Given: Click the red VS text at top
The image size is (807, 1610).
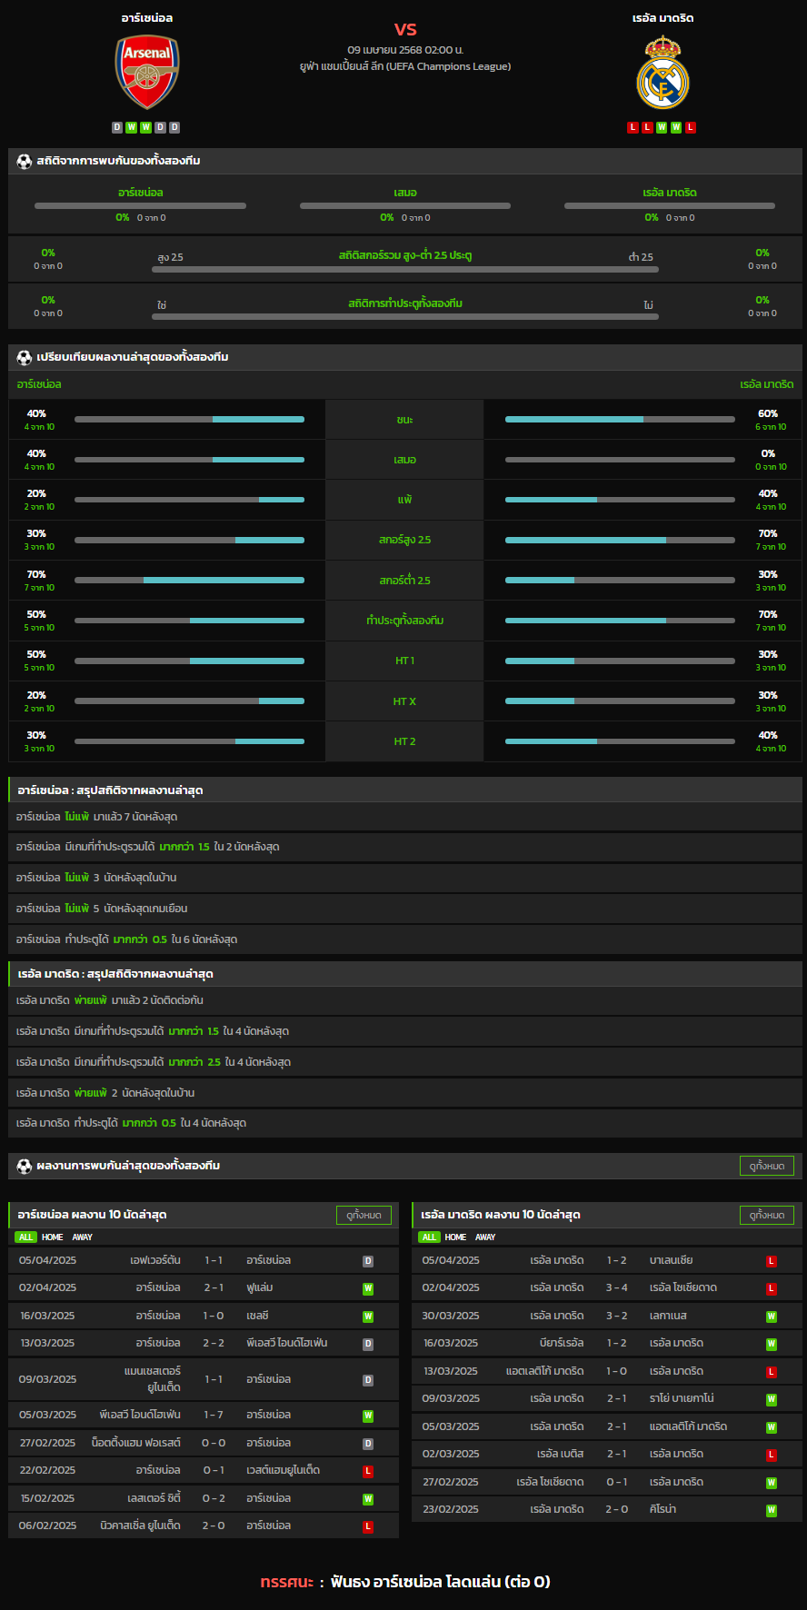Looking at the screenshot, I should click(405, 30).
